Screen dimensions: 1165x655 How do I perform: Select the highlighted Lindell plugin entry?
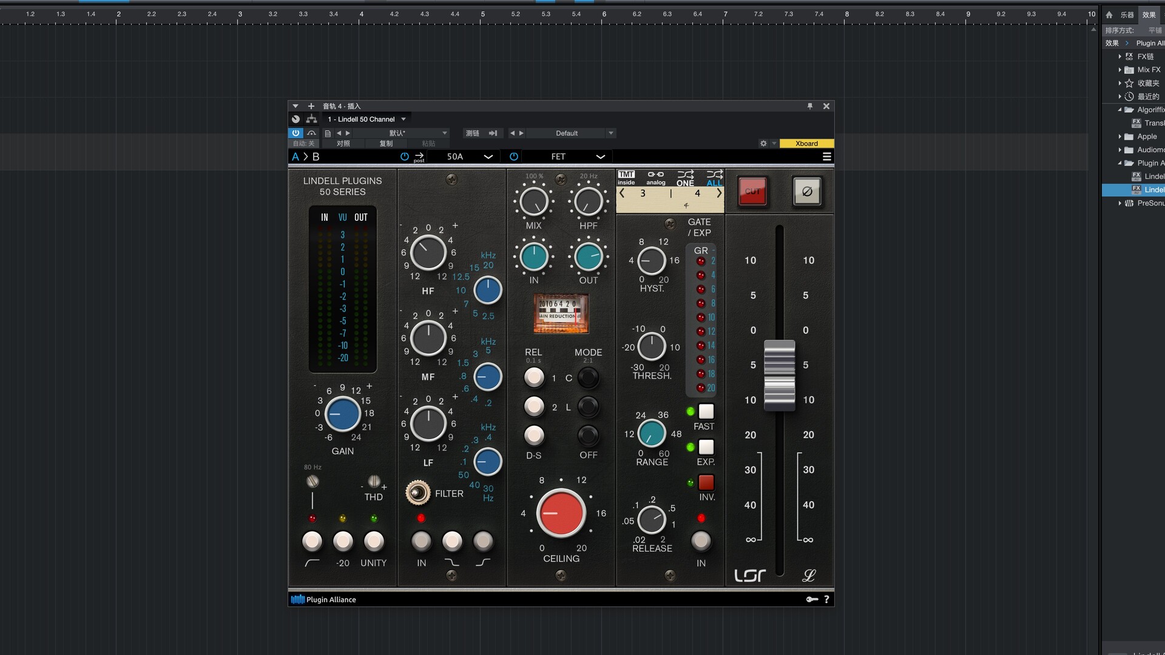pos(1133,190)
